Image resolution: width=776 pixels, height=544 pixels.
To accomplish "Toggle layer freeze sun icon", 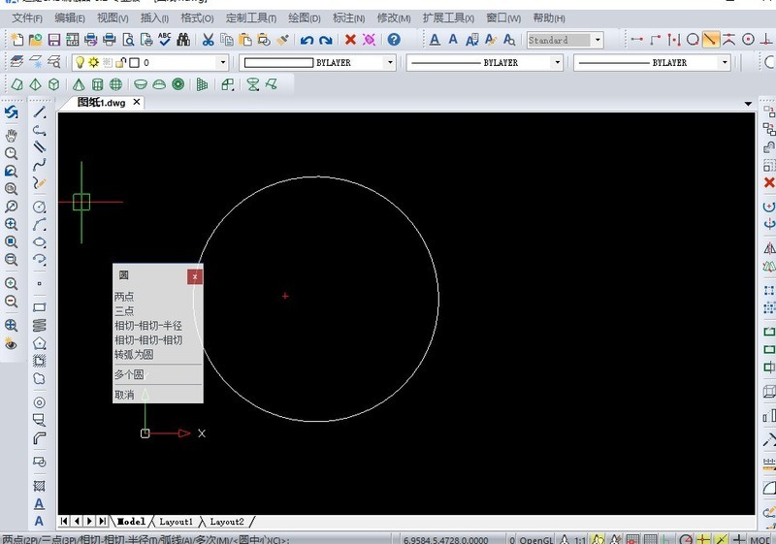I will [93, 62].
